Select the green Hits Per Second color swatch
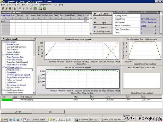 point(7,100)
